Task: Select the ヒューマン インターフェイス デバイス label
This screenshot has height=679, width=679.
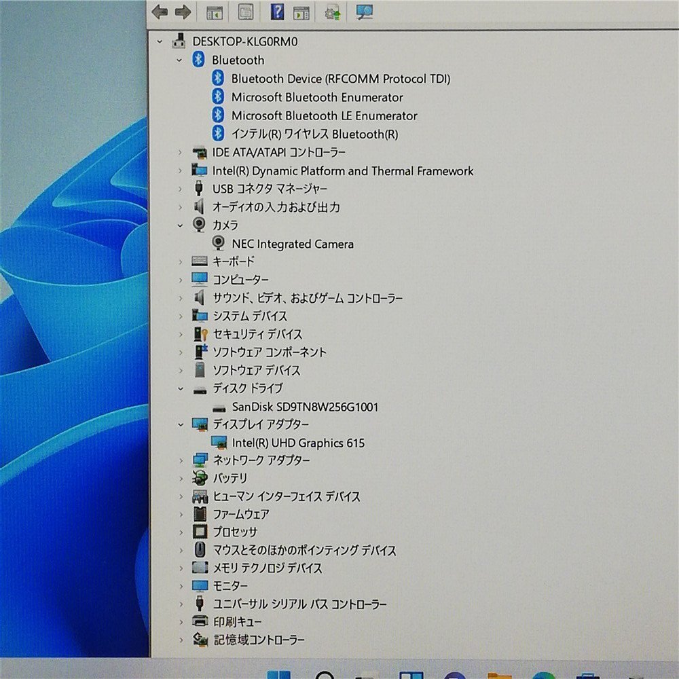Action: pos(287,496)
